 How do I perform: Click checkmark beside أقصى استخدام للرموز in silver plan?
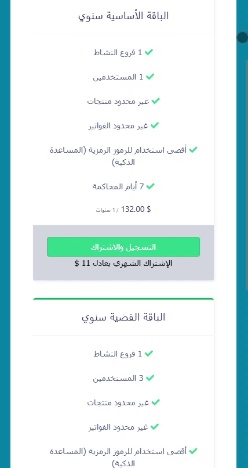point(193,451)
